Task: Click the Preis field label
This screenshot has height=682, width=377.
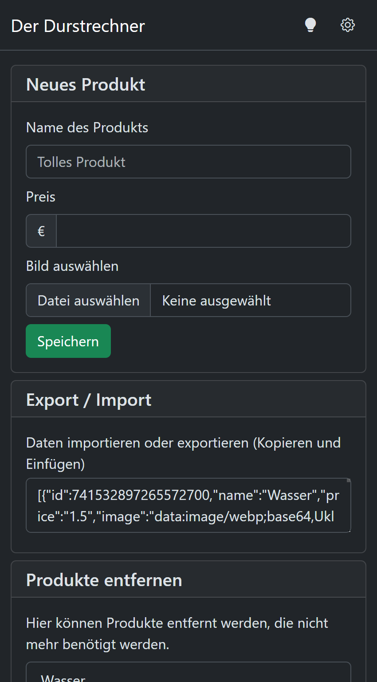Action: tap(41, 197)
